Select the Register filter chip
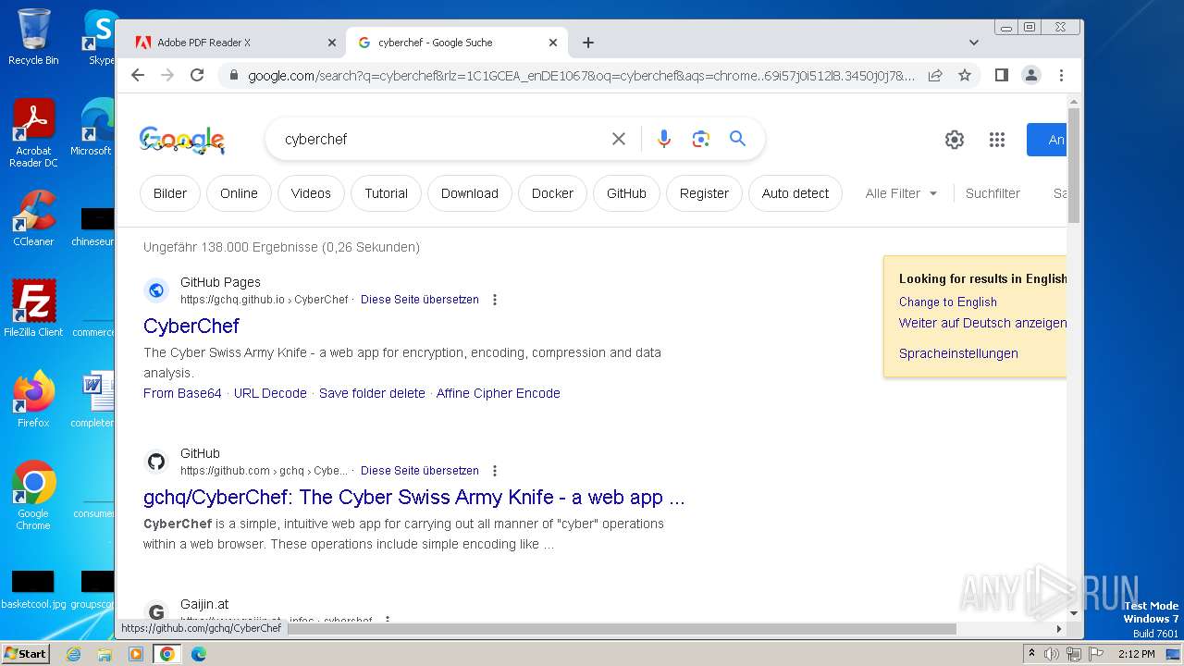Screen dimensions: 1184x666 (704, 193)
